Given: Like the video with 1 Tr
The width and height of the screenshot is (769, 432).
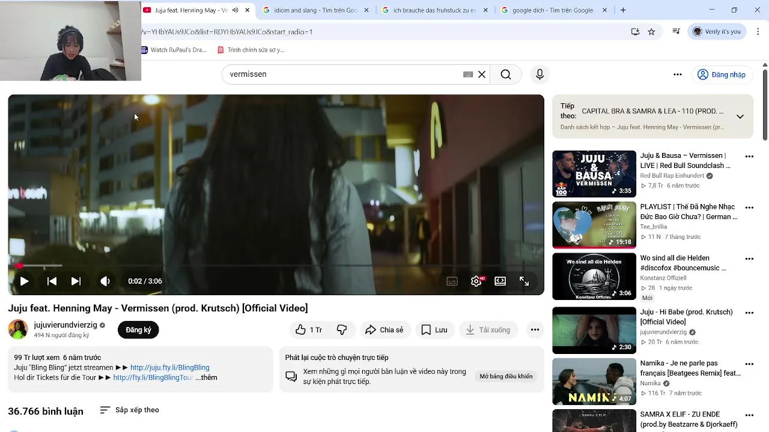Looking at the screenshot, I should tap(309, 330).
